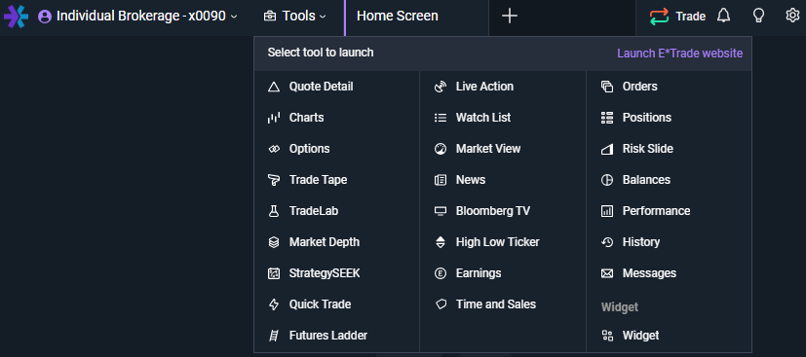The height and width of the screenshot is (357, 806).
Task: Click the Trade arrows icon
Action: (x=659, y=17)
